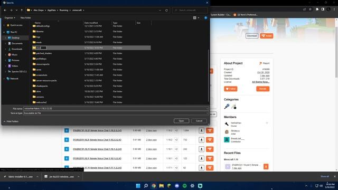Select the defaultconfigs folder
Screen dimensions: 338x190
point(43,26)
